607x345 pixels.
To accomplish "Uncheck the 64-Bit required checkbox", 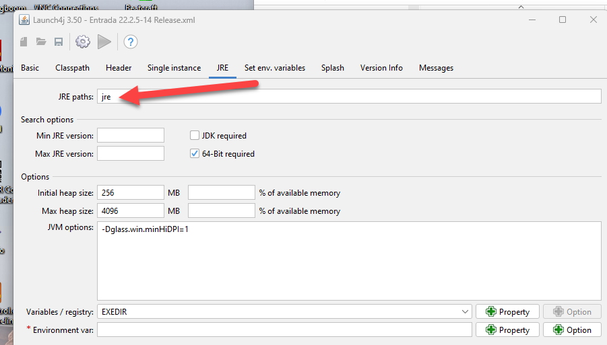I will tap(195, 154).
